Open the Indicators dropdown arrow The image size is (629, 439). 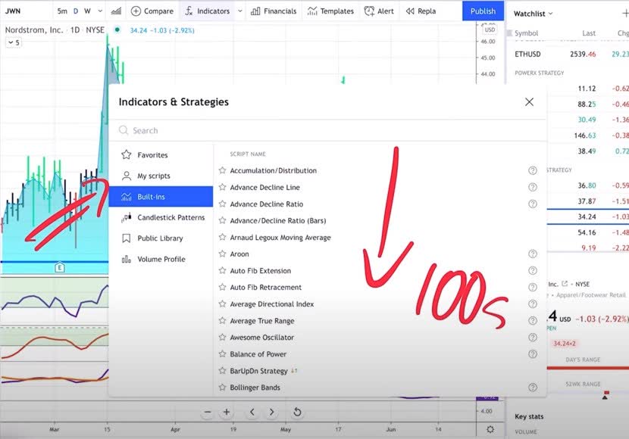pos(240,11)
